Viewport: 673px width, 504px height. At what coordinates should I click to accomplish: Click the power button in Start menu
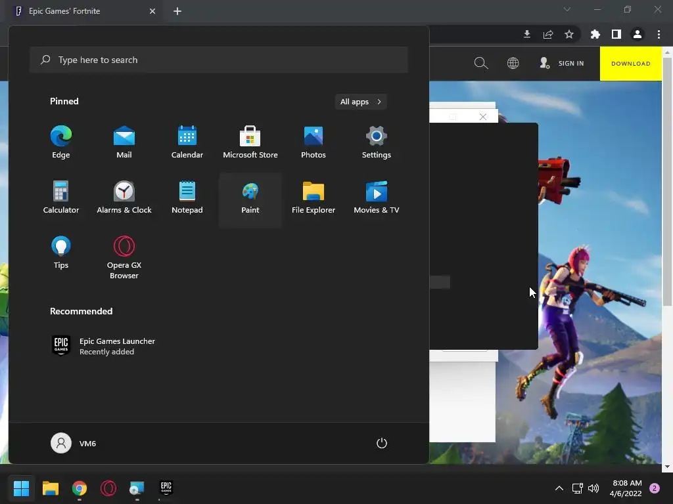point(382,443)
